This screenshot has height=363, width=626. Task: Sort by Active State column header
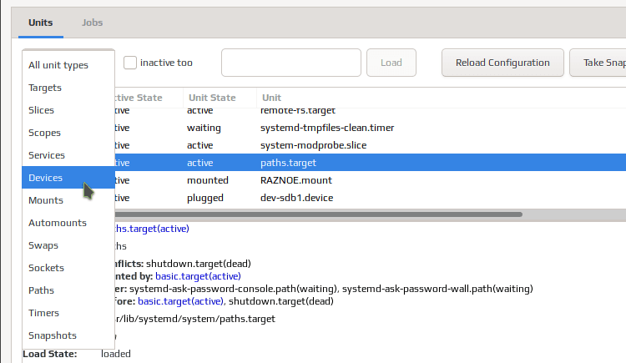point(149,98)
